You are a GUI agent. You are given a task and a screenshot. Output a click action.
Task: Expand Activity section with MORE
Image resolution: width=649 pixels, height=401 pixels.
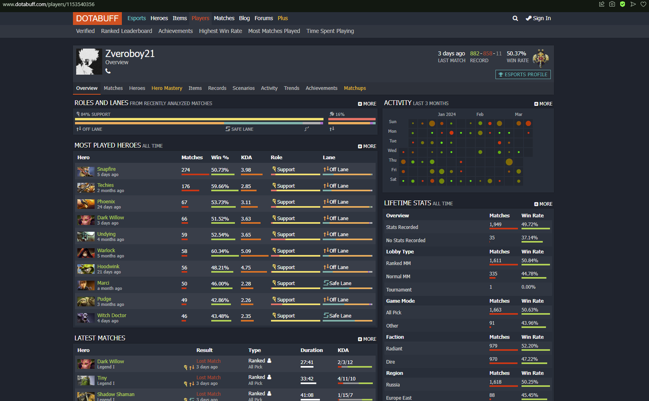544,103
